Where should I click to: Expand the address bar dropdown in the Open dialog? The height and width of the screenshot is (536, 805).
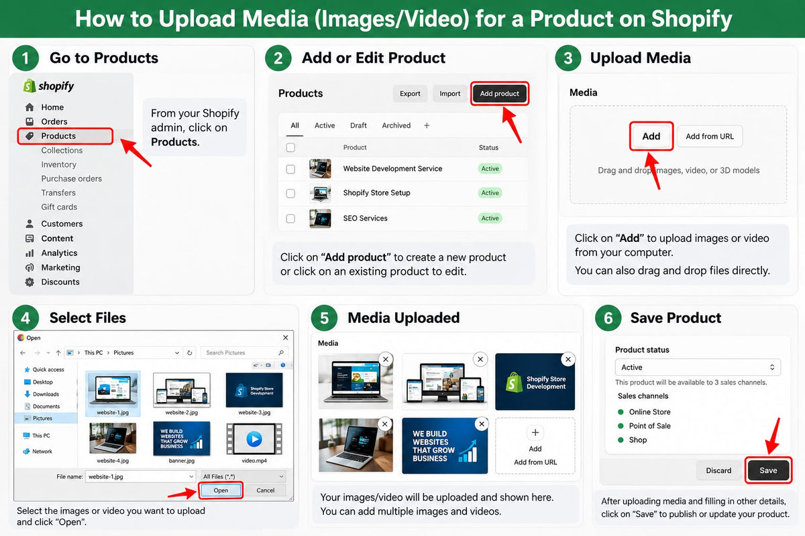tap(177, 352)
